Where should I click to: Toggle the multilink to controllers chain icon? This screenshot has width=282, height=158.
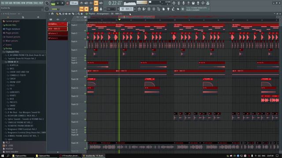96,9
